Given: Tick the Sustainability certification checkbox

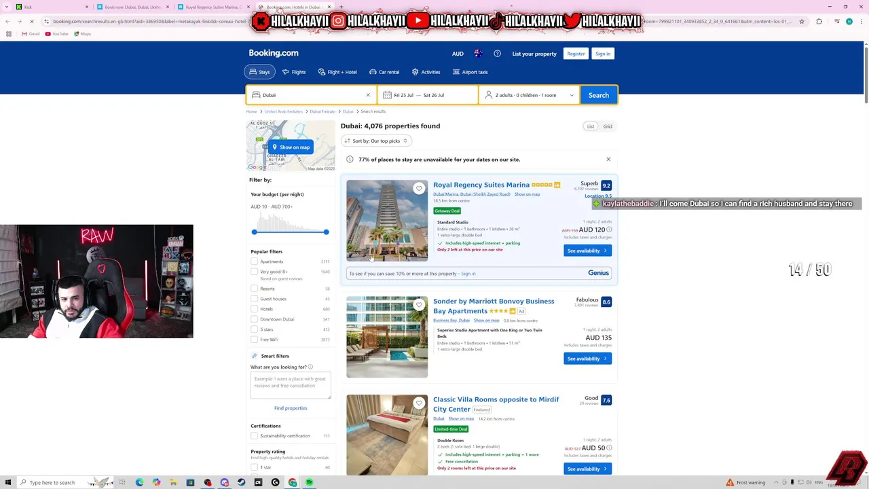Looking at the screenshot, I should click(254, 436).
